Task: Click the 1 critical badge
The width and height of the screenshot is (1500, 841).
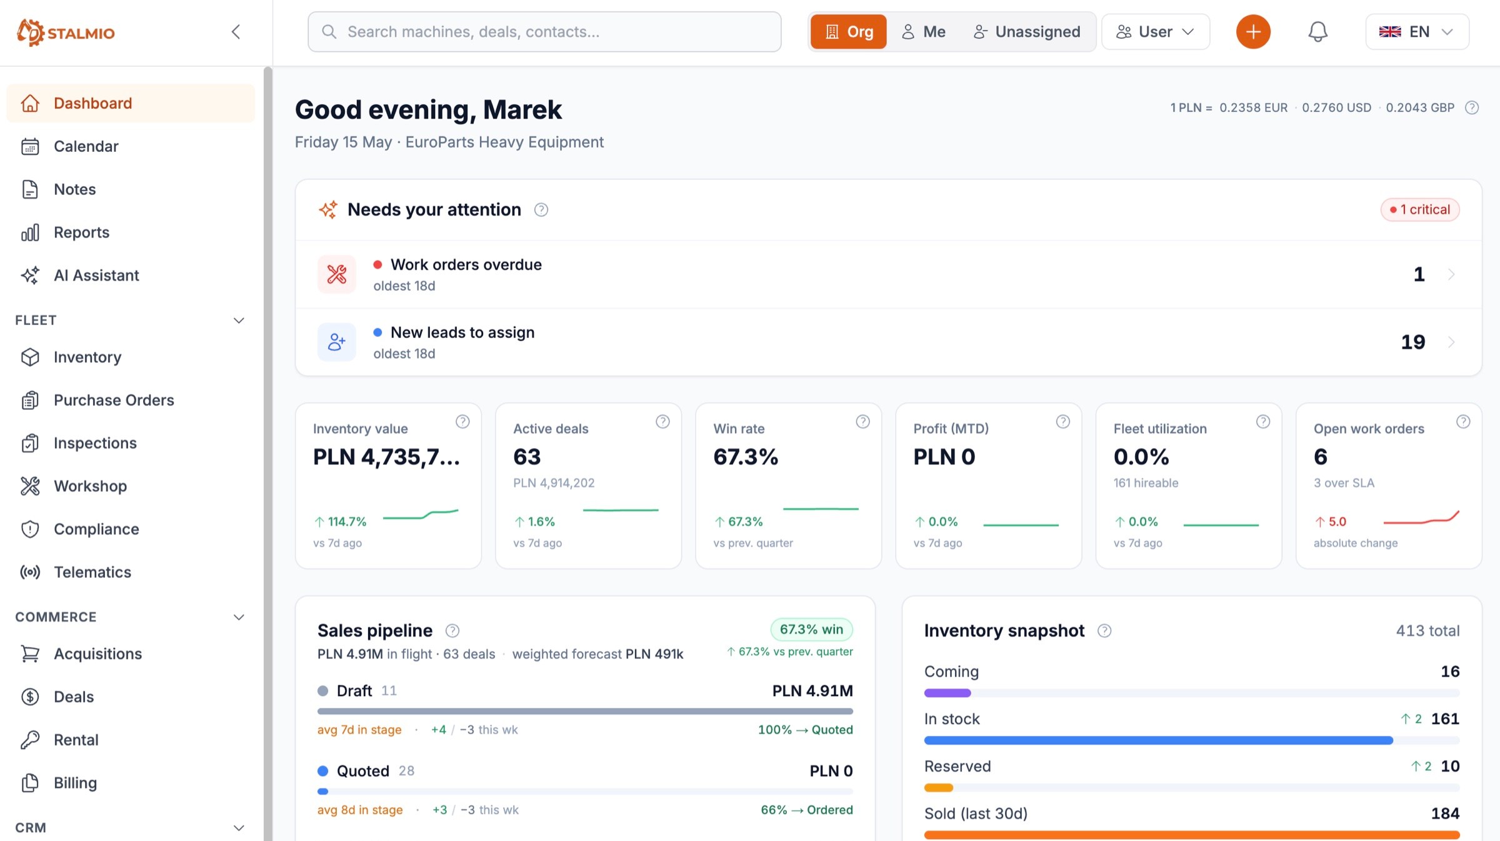Action: tap(1419, 210)
